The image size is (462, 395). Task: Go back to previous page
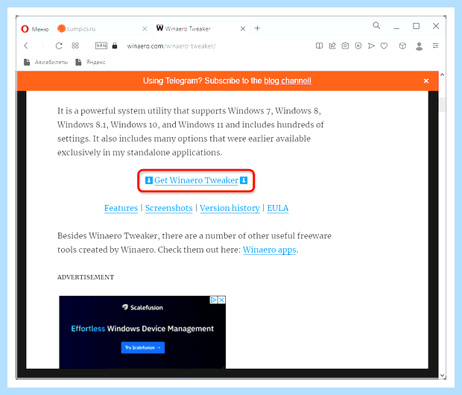tap(26, 45)
